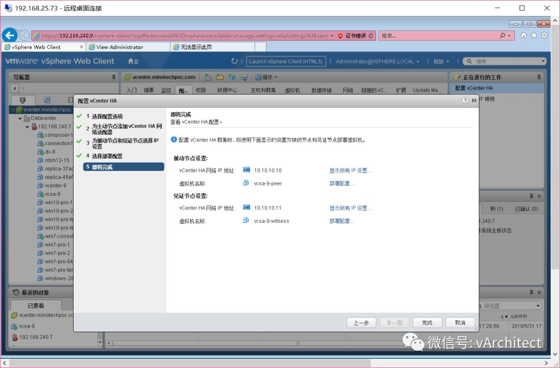Collapse the 192.168.240.7 host node
Image resolution: width=560 pixels, height=368 pixels.
coord(27,126)
